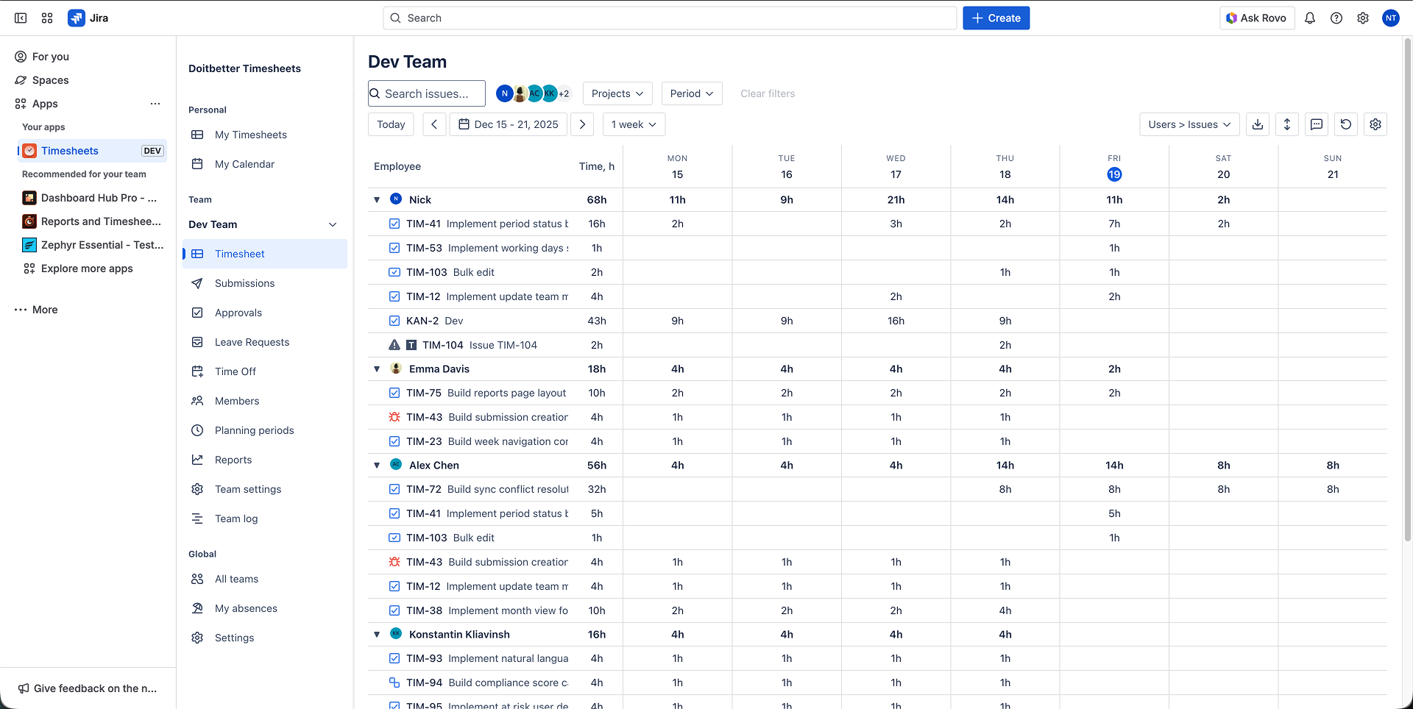
Task: Click the refresh timesheet icon
Action: [x=1346, y=124]
